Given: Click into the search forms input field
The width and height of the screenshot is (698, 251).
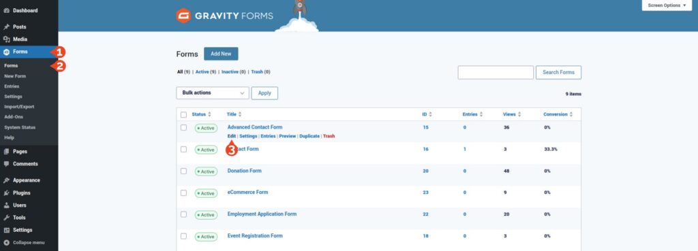Looking at the screenshot, I should [496, 72].
